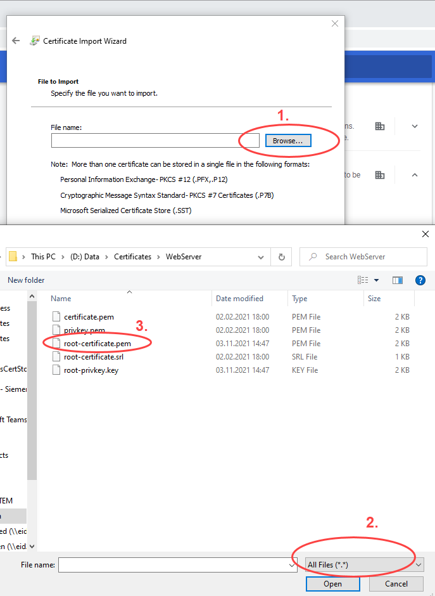The width and height of the screenshot is (435, 596).
Task: Open the All Files type filter dropdown
Action: (364, 565)
